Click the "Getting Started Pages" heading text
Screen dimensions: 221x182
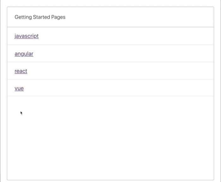(x=40, y=17)
